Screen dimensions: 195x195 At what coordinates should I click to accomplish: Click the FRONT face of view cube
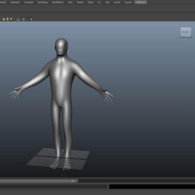click(x=185, y=32)
